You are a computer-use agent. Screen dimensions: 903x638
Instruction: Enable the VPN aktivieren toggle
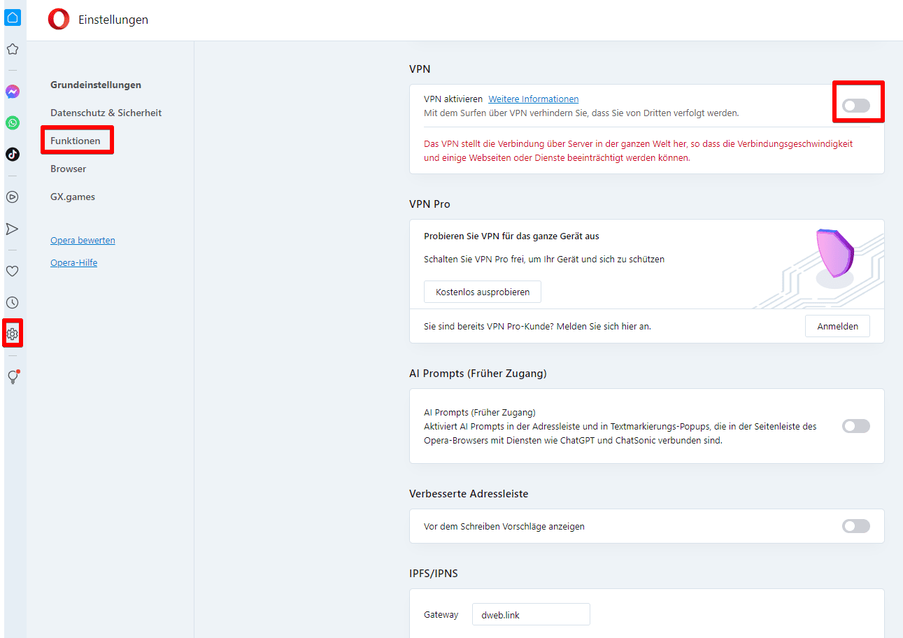click(856, 106)
